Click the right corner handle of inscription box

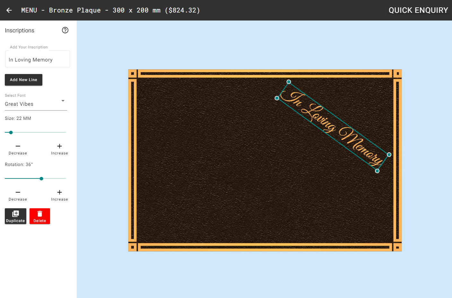[x=389, y=155]
